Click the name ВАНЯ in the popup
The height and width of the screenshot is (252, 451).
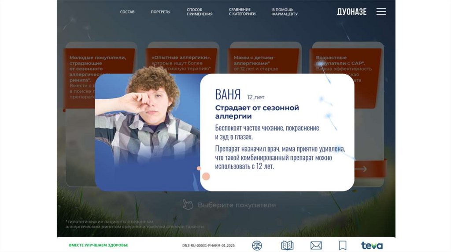click(x=228, y=94)
